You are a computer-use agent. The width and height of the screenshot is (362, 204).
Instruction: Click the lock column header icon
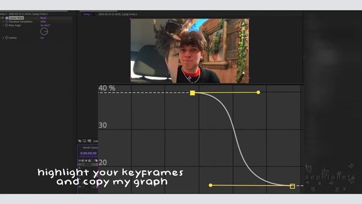[89, 160]
